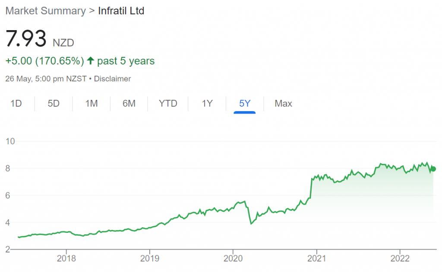Click the Infratil Ltd breadcrumb label

point(122,11)
